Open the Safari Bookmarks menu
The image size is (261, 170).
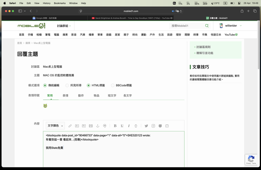tap(60, 3)
